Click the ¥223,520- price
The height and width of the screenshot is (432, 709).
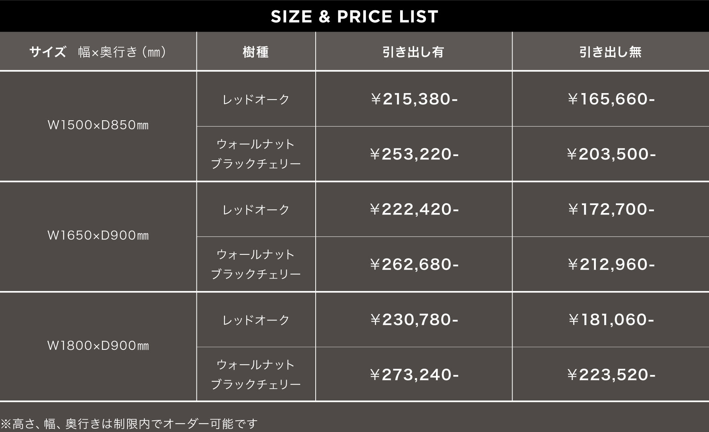point(611,375)
